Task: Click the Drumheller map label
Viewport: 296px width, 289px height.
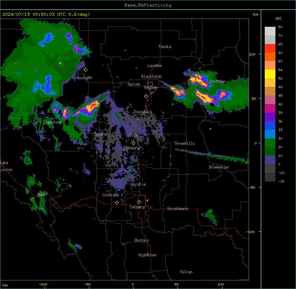Action: pyautogui.click(x=219, y=167)
